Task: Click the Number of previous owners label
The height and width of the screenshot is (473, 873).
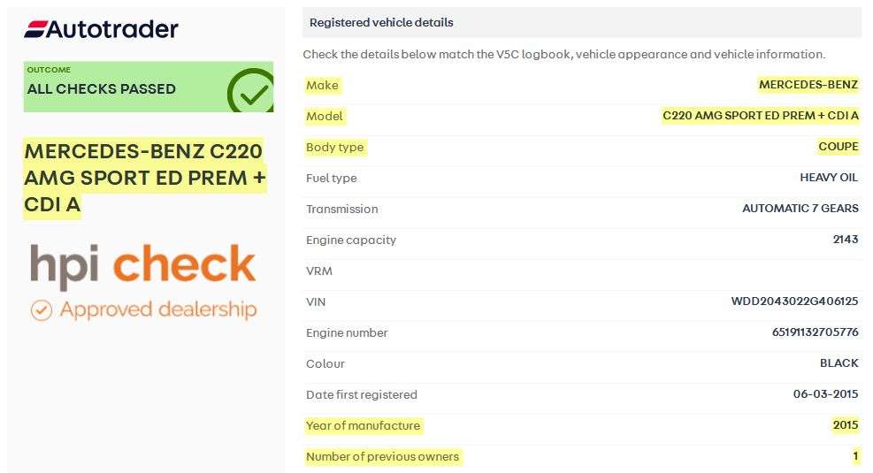Action: 382,456
